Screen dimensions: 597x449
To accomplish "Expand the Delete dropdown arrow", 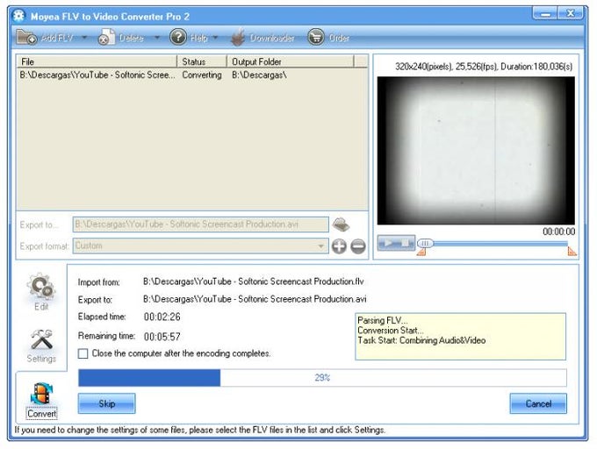I will pos(156,37).
